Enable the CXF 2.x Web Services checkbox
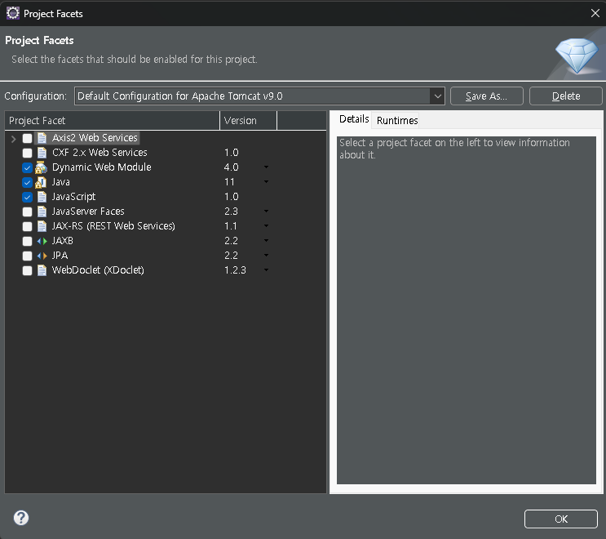This screenshot has width=606, height=539. coord(27,153)
